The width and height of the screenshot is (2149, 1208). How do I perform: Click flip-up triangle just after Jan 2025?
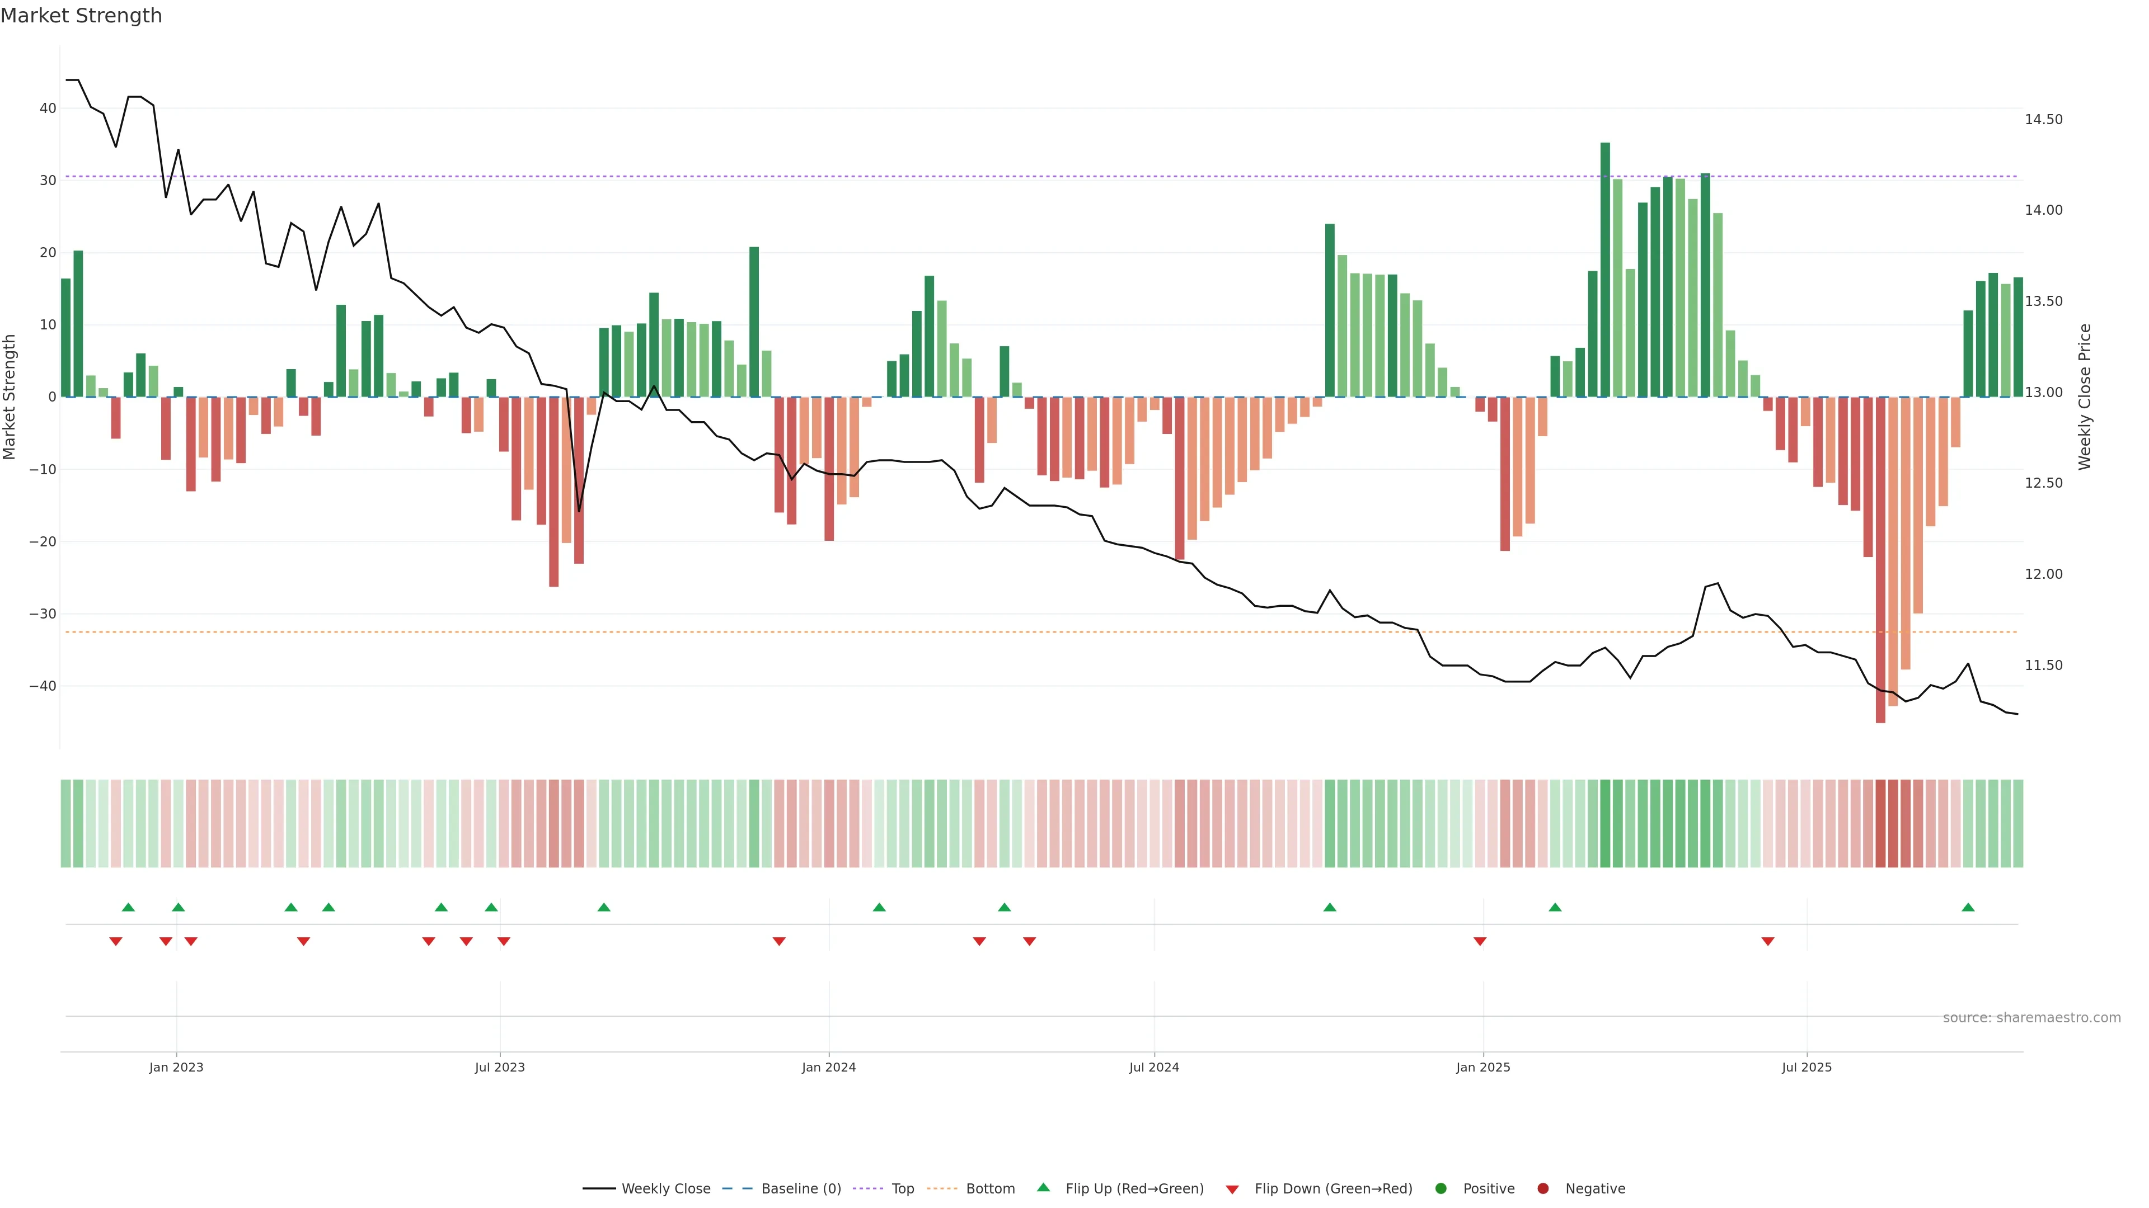click(1554, 907)
